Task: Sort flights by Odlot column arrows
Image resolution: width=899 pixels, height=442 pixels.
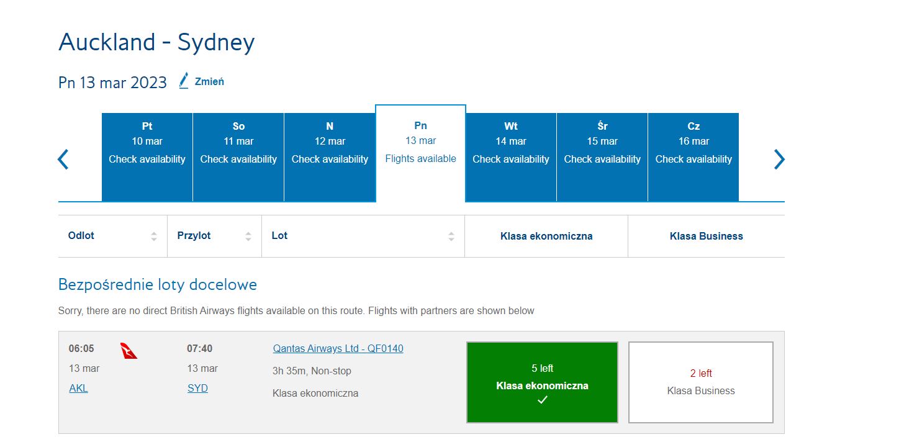Action: [154, 236]
